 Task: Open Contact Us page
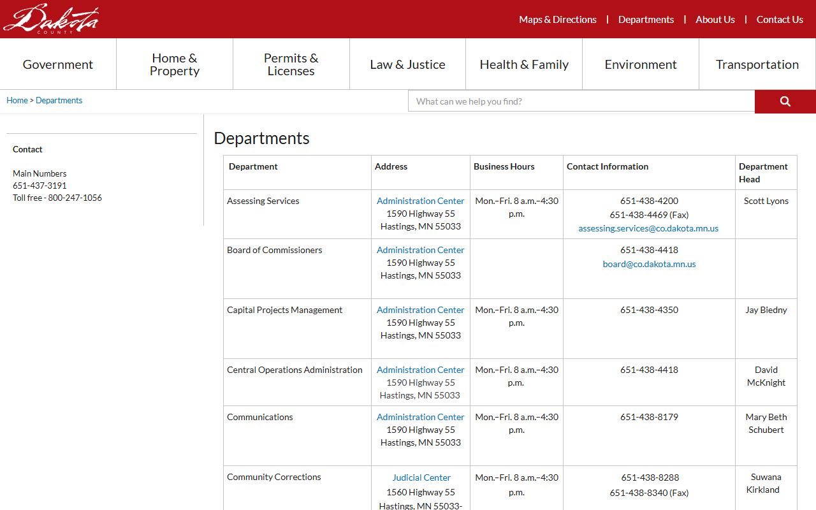coord(779,20)
